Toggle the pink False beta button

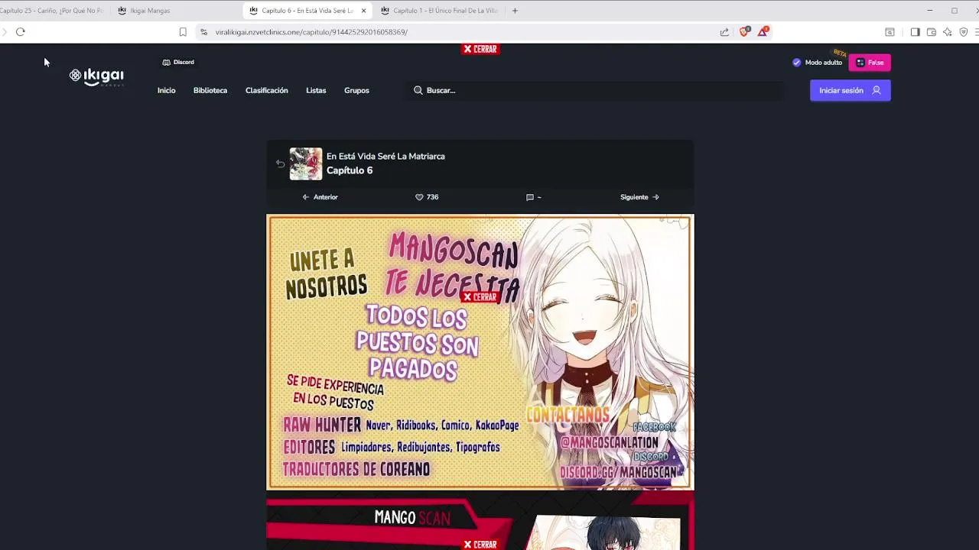coord(870,63)
